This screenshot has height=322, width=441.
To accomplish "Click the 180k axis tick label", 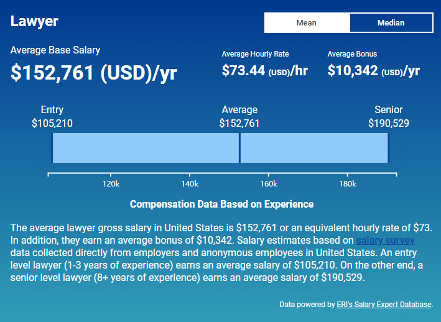I will [x=347, y=184].
